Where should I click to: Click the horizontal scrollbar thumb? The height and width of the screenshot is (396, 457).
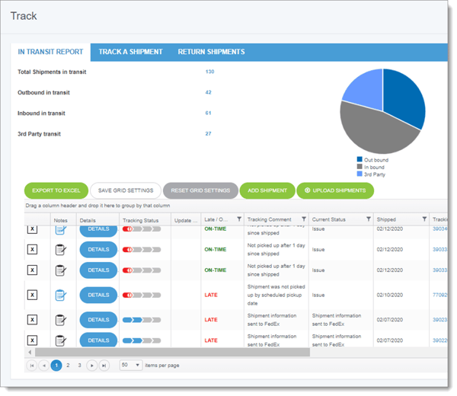point(173,353)
